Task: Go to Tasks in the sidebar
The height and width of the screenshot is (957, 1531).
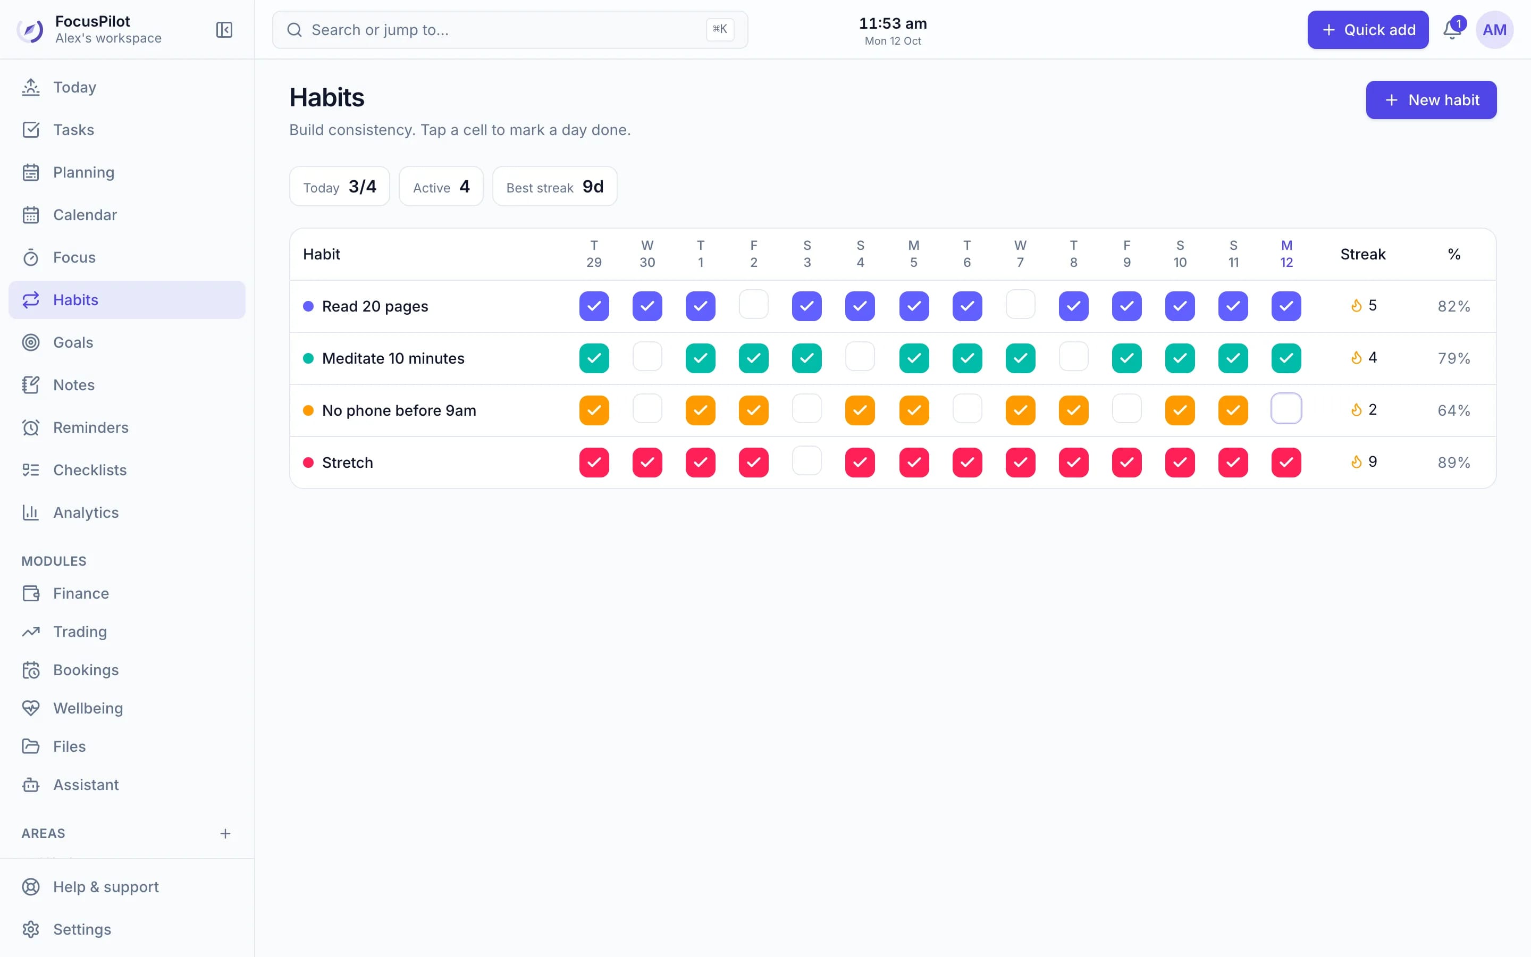Action: coord(127,130)
